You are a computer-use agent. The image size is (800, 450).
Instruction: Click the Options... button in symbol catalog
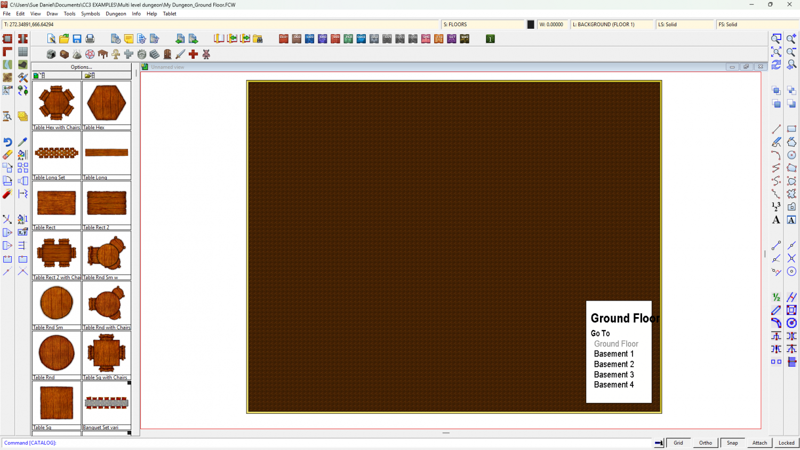pyautogui.click(x=81, y=67)
